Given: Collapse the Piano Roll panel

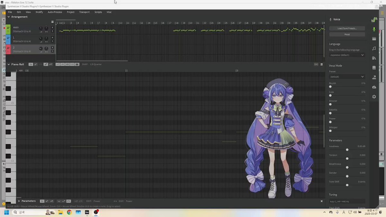Looking at the screenshot, I should click(9, 64).
